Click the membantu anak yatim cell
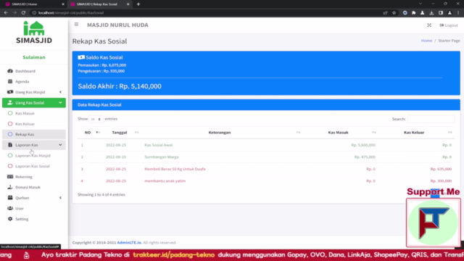 (x=165, y=181)
